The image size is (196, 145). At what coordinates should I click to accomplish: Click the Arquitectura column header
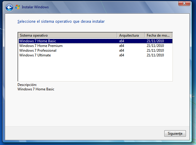point(131,35)
